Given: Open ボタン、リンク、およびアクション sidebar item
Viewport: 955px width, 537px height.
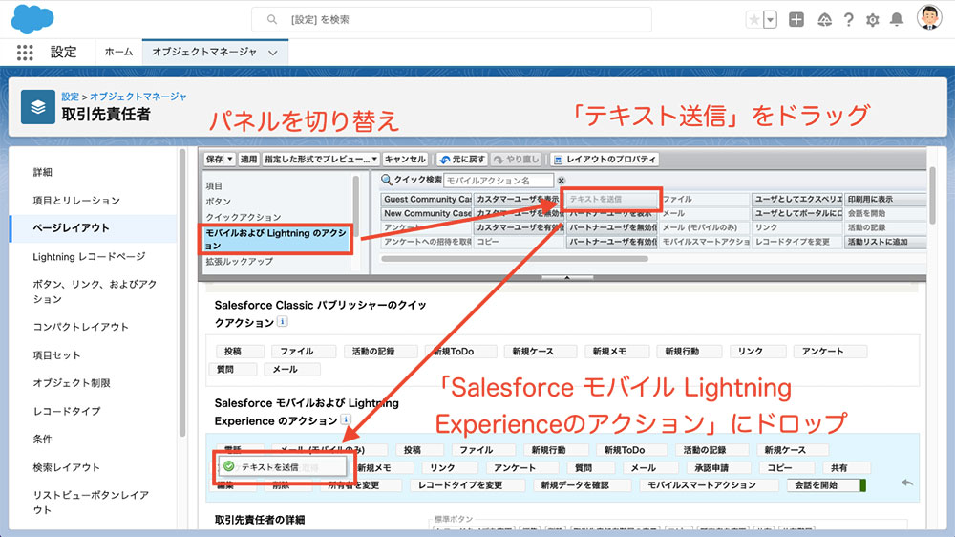Looking at the screenshot, I should click(x=94, y=291).
